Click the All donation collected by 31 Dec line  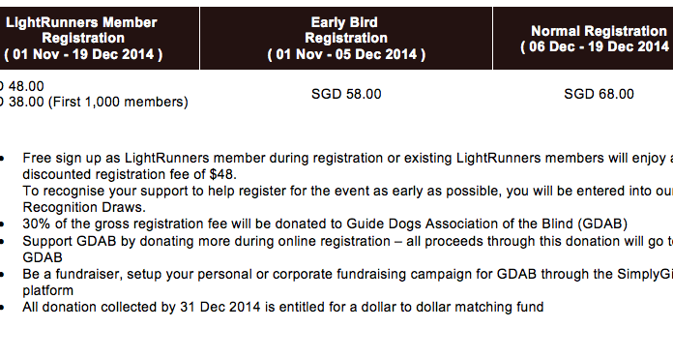[283, 307]
